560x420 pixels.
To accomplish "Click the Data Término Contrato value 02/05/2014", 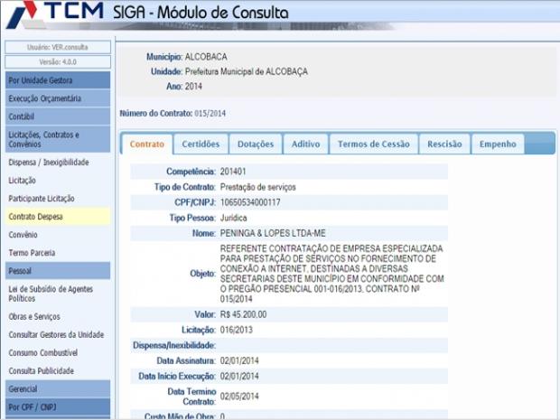I will [x=239, y=397].
